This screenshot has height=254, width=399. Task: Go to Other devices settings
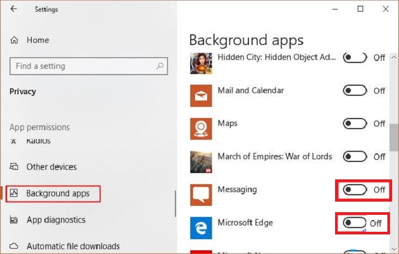coord(51,167)
